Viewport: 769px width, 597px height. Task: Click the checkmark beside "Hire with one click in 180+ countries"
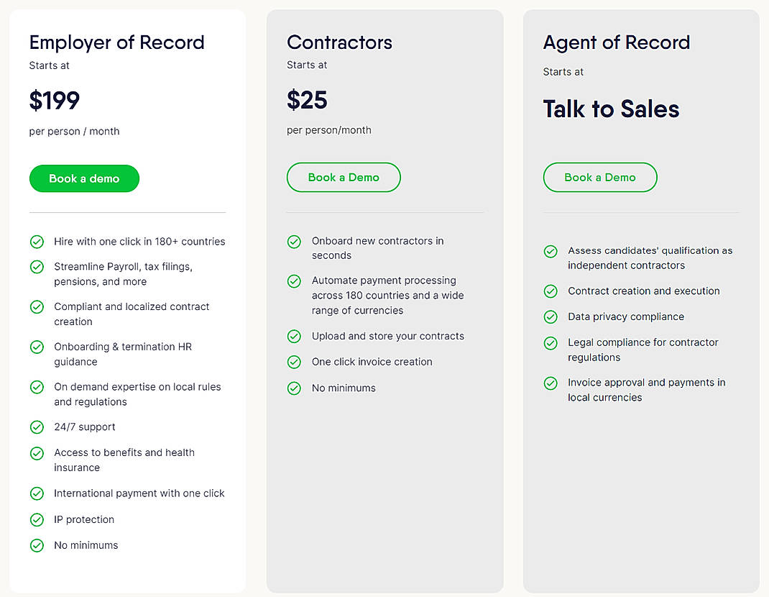37,242
